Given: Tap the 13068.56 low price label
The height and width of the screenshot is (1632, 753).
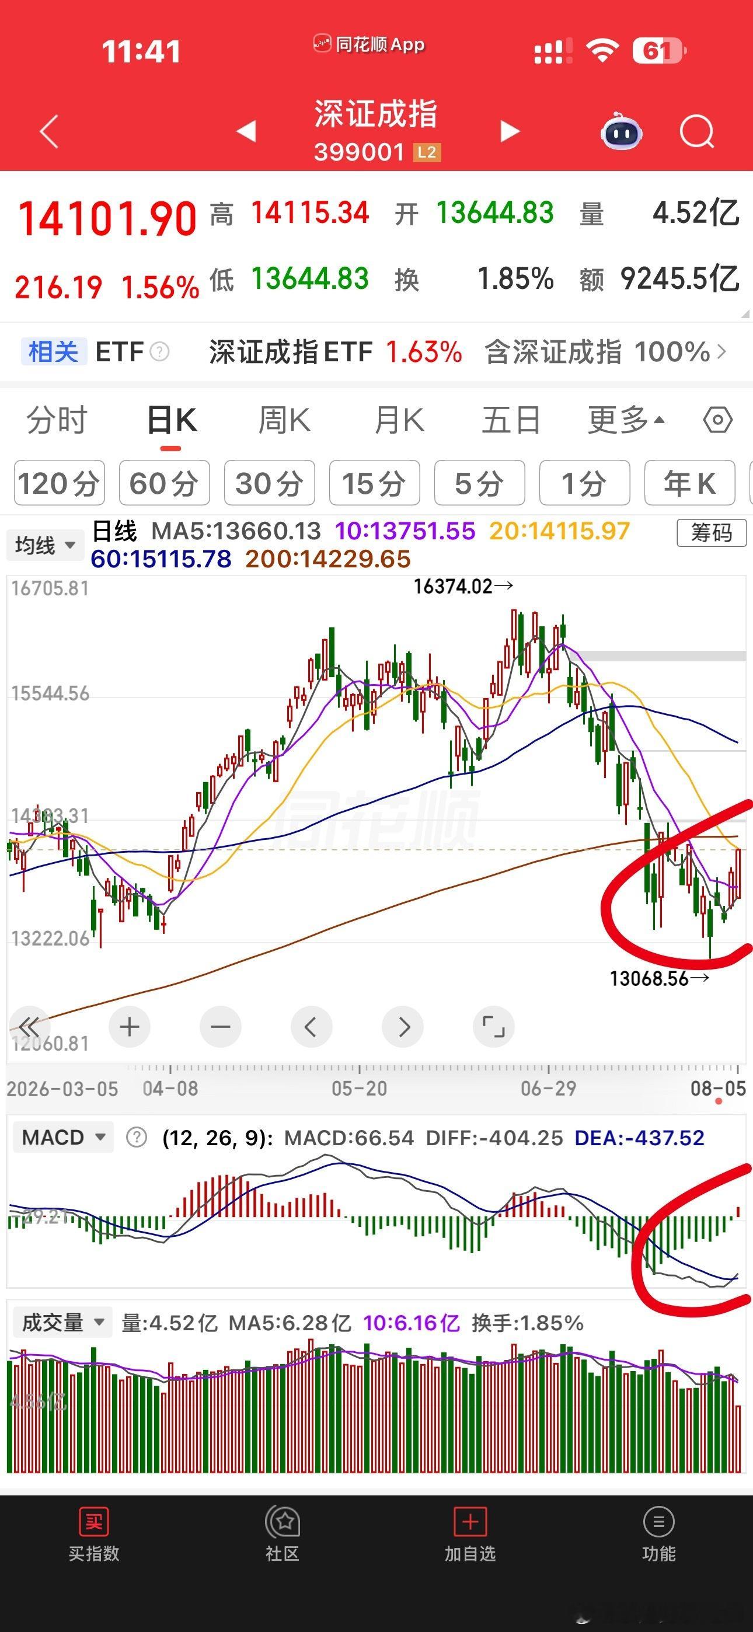Looking at the screenshot, I should (x=659, y=979).
